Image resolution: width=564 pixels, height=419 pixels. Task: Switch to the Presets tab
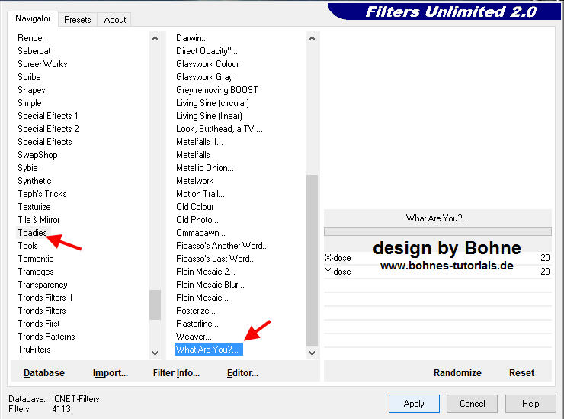pos(77,20)
